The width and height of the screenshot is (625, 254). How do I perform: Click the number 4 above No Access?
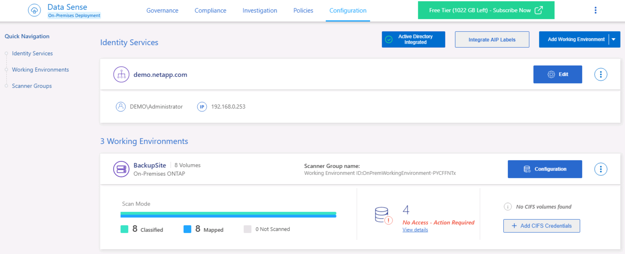click(406, 210)
